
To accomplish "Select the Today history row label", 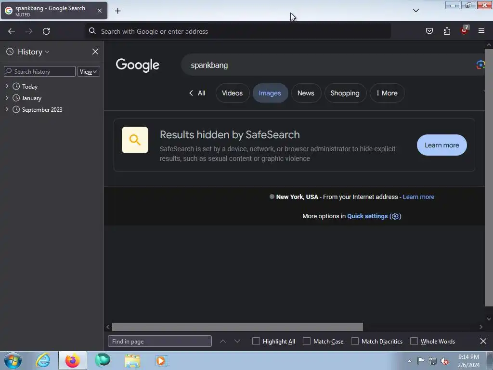I will pyautogui.click(x=29, y=87).
